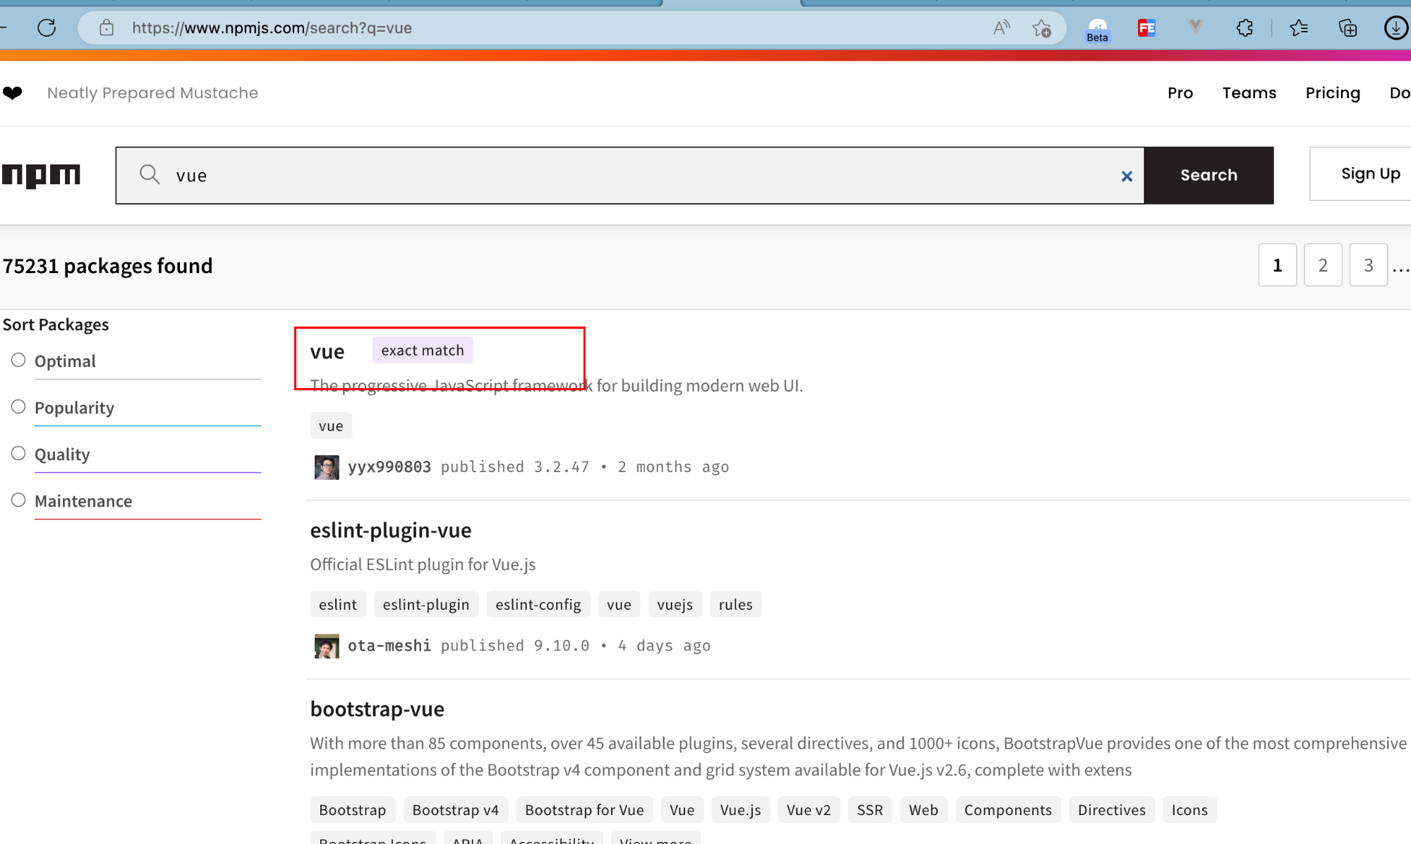Click the Bootstrap v4 keyword tag
Image resolution: width=1411 pixels, height=844 pixels.
point(456,810)
